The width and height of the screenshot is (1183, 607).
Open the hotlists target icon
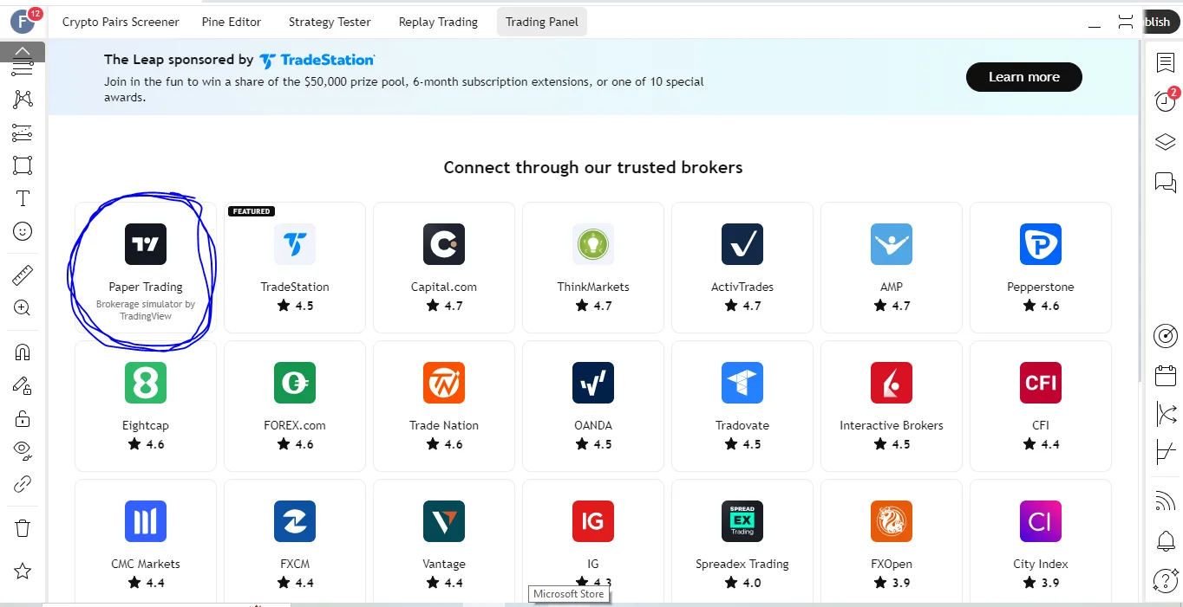(x=1165, y=336)
